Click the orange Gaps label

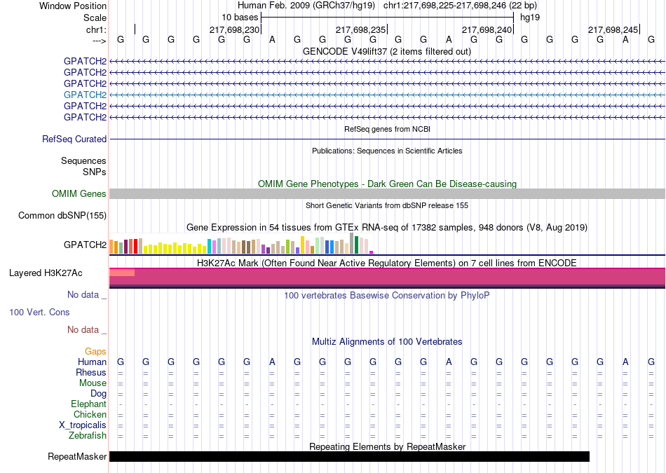[95, 352]
